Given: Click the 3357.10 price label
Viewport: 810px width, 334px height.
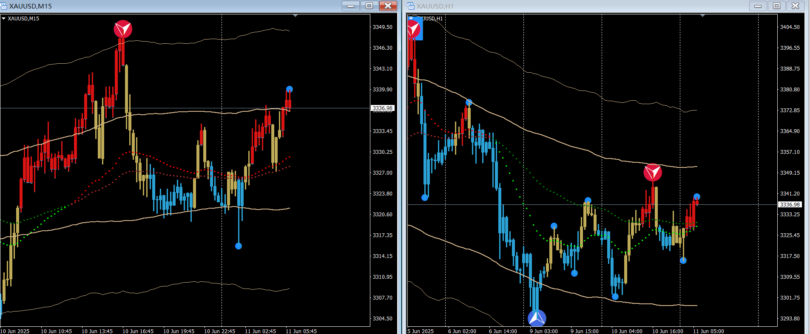Looking at the screenshot, I should pos(790,152).
